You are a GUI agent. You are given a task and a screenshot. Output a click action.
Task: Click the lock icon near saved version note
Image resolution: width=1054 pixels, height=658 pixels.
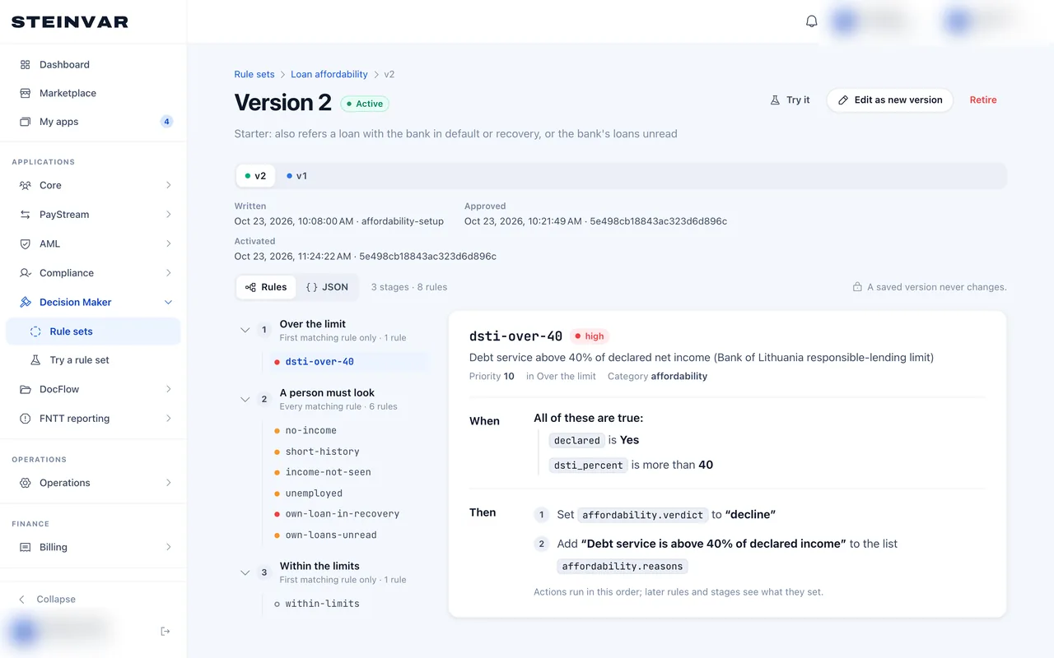(857, 287)
